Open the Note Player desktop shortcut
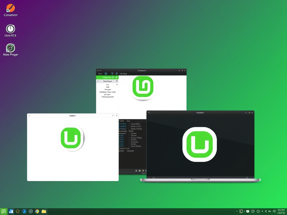This screenshot has width=287, height=215. coord(10,48)
